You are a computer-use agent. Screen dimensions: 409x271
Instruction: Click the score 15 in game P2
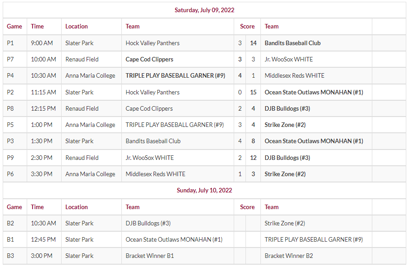(x=253, y=92)
